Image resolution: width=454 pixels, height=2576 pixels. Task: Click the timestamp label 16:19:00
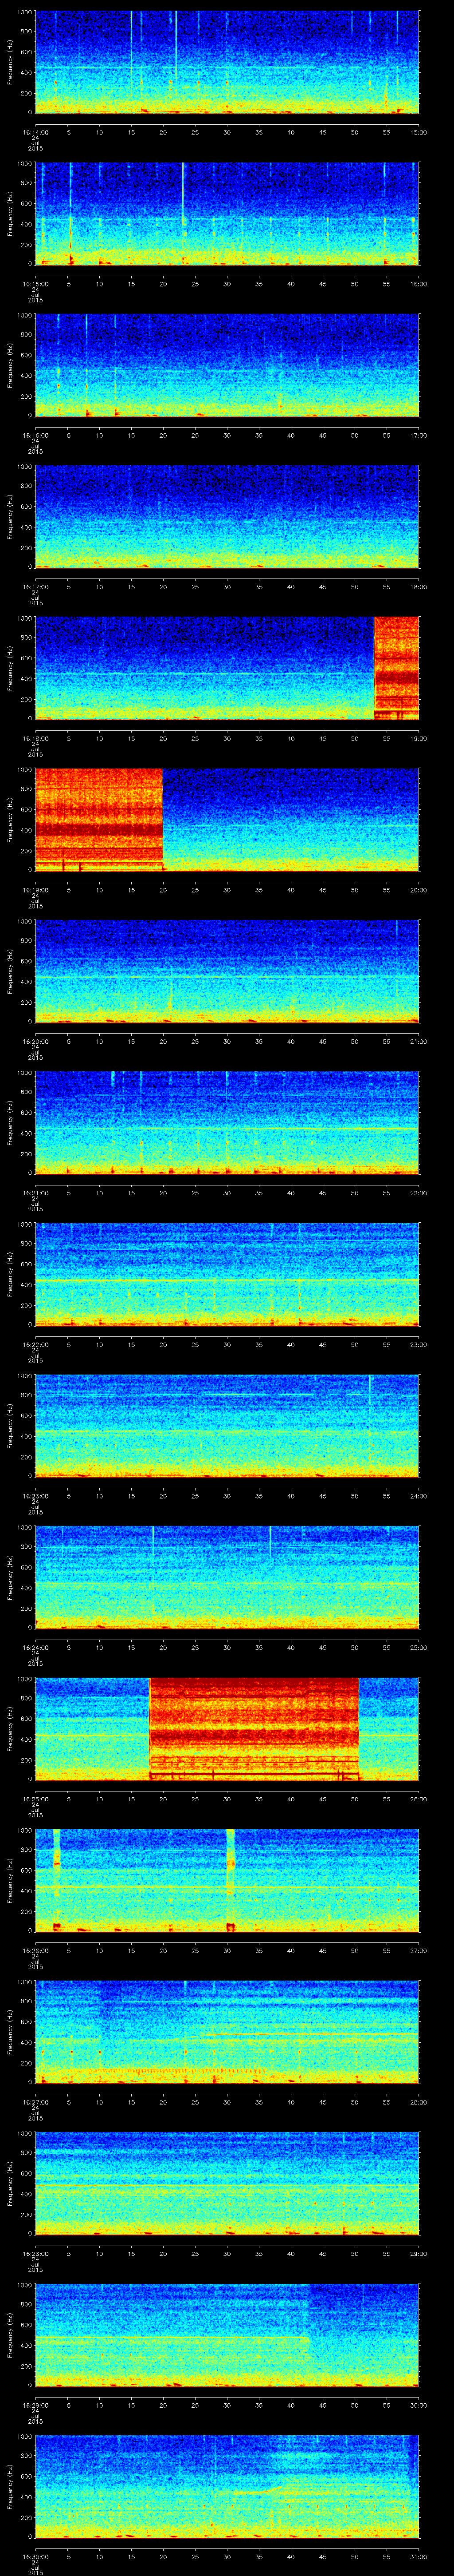pyautogui.click(x=35, y=890)
